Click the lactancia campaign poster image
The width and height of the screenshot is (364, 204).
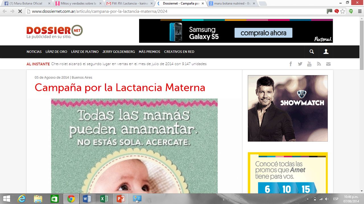pos(134,146)
